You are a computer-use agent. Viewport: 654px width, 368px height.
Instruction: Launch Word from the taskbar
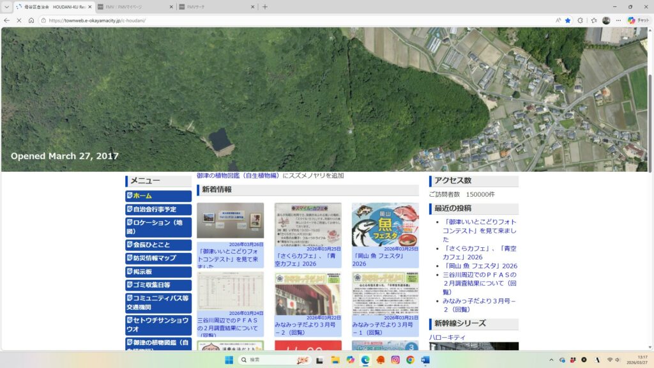coord(425,360)
